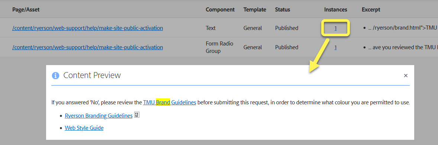Click the file-type icon after Ryerson Branding Guidelines
The height and width of the screenshot is (145, 438).
pos(136,115)
